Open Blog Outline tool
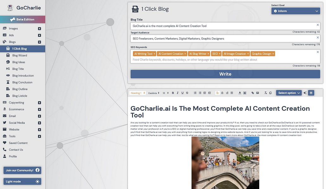This screenshot has width=326, height=189. click(x=20, y=89)
